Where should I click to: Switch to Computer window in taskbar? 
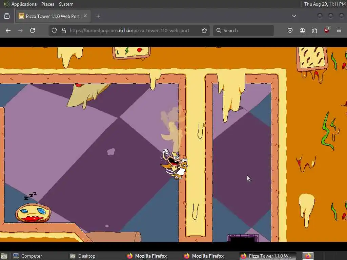tap(28, 256)
